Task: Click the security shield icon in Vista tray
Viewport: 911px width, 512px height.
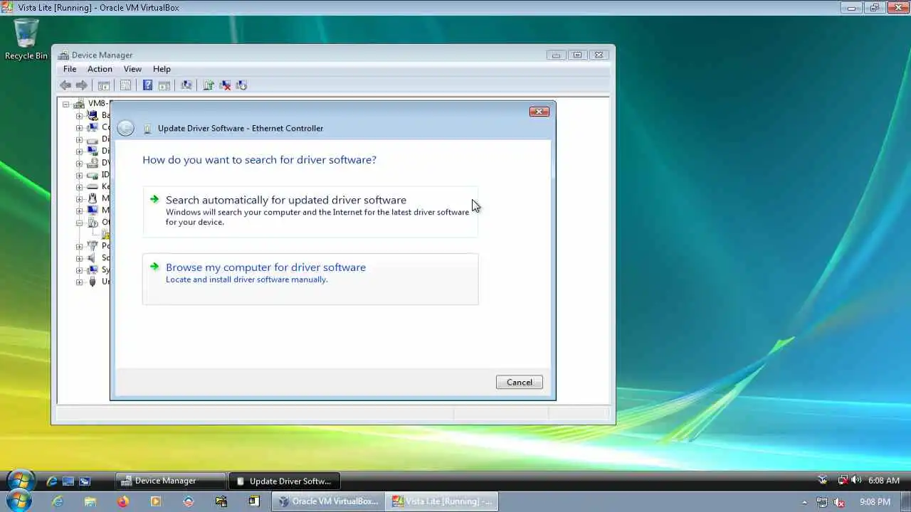Action: [x=823, y=481]
